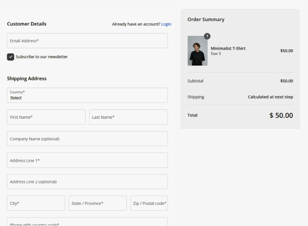The image size is (308, 226).
Task: Focus the optional Company Name field
Action: (87, 139)
